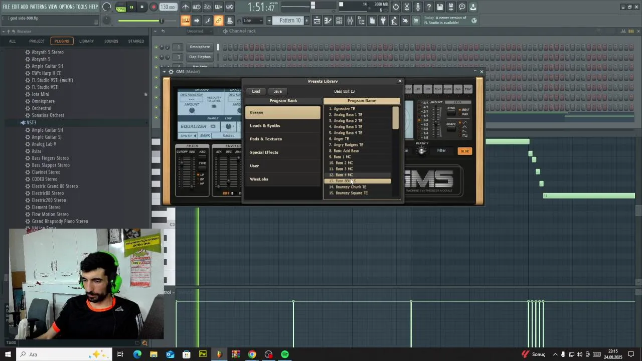Viewport: 642px width, 361px height.
Task: Show the mixer via its toolbar icon
Action: click(x=350, y=21)
